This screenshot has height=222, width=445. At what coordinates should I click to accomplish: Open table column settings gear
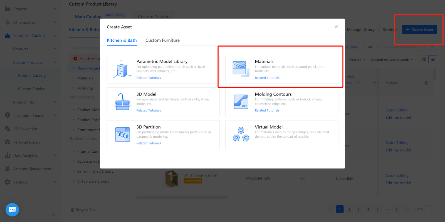[427, 83]
